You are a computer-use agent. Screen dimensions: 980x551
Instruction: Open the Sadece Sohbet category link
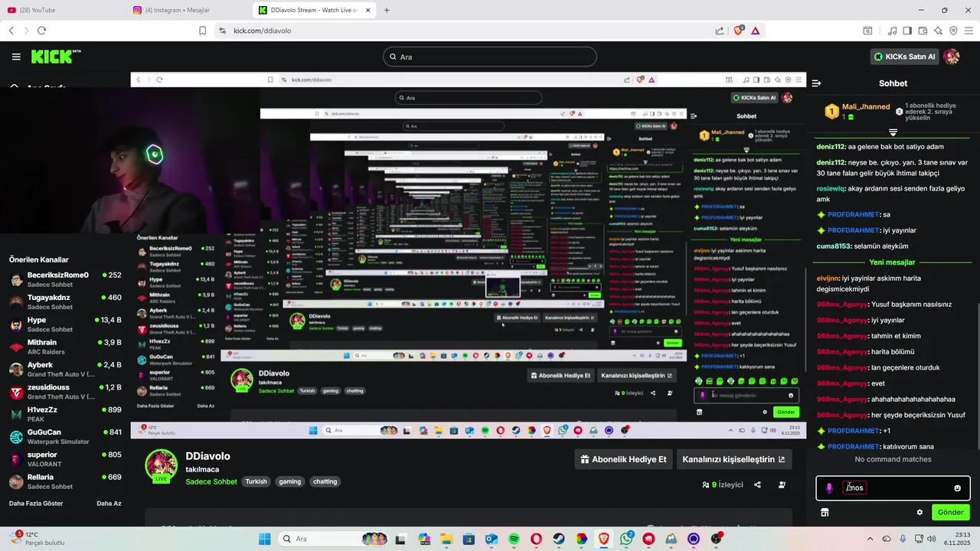(211, 481)
